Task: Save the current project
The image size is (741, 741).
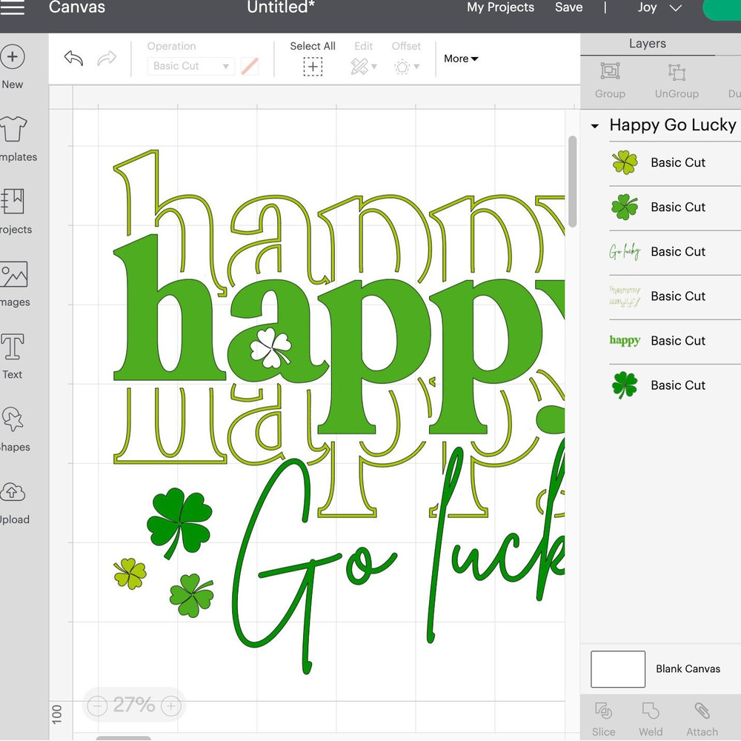Action: tap(568, 8)
